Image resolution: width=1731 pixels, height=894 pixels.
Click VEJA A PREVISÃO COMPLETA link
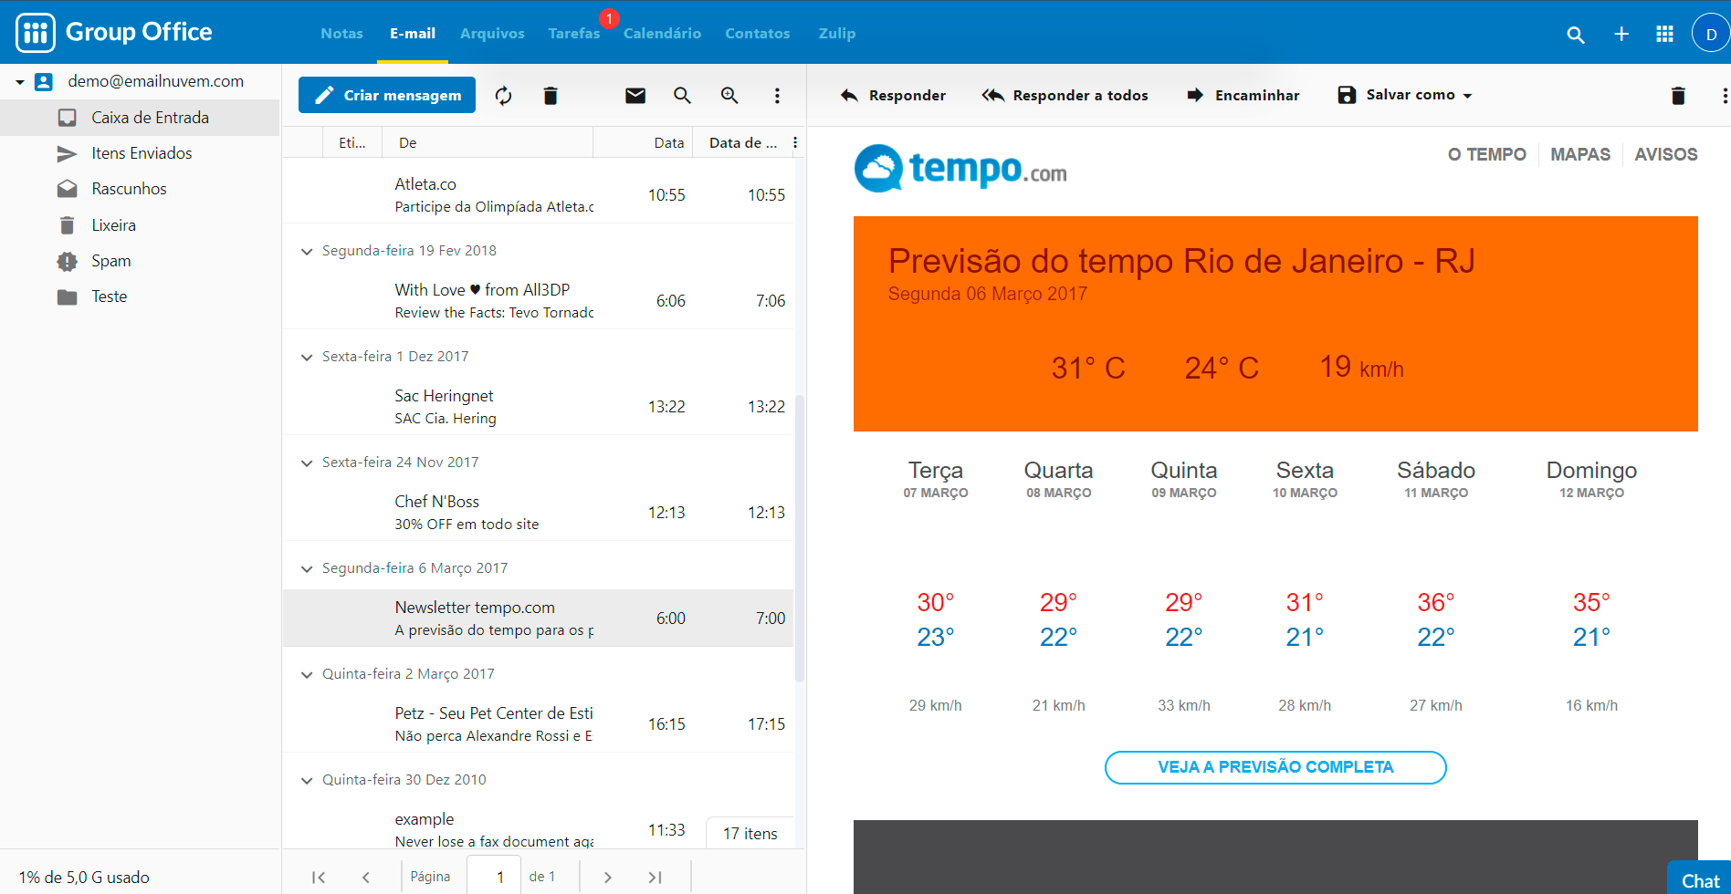(1275, 767)
